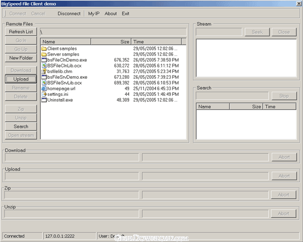The height and width of the screenshot is (242, 303).
Task: Select the 'settings.ini' file name
Action: tap(58, 94)
